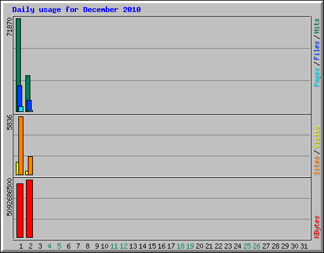Click the red KBytes bar for day 2
This screenshot has width=324, height=253.
tap(29, 209)
